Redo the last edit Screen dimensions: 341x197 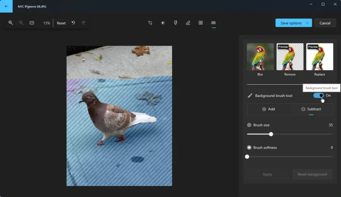[x=83, y=23]
